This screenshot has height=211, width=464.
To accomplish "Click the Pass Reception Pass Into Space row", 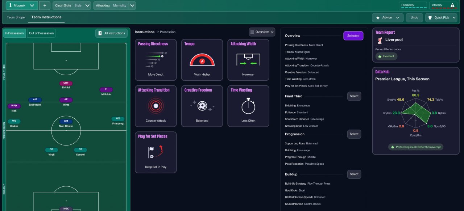I will point(304,164).
